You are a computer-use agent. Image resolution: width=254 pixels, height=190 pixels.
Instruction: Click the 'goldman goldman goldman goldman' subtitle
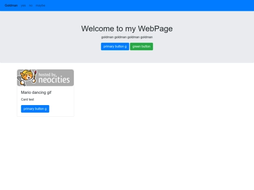(127, 37)
